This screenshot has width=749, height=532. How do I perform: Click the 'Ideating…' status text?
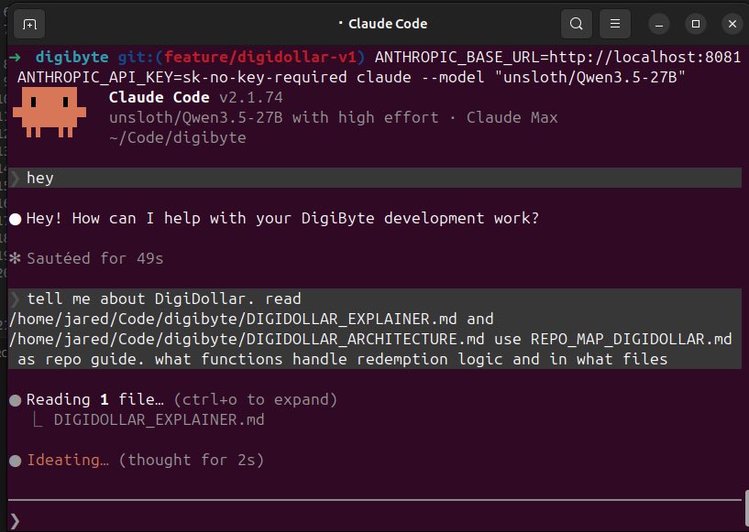click(67, 460)
